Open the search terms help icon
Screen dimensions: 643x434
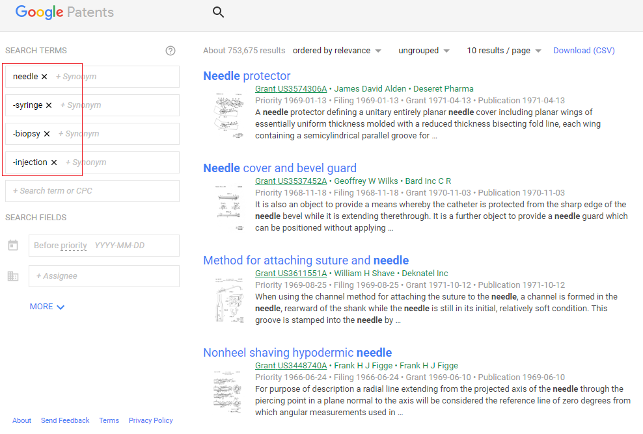click(170, 51)
